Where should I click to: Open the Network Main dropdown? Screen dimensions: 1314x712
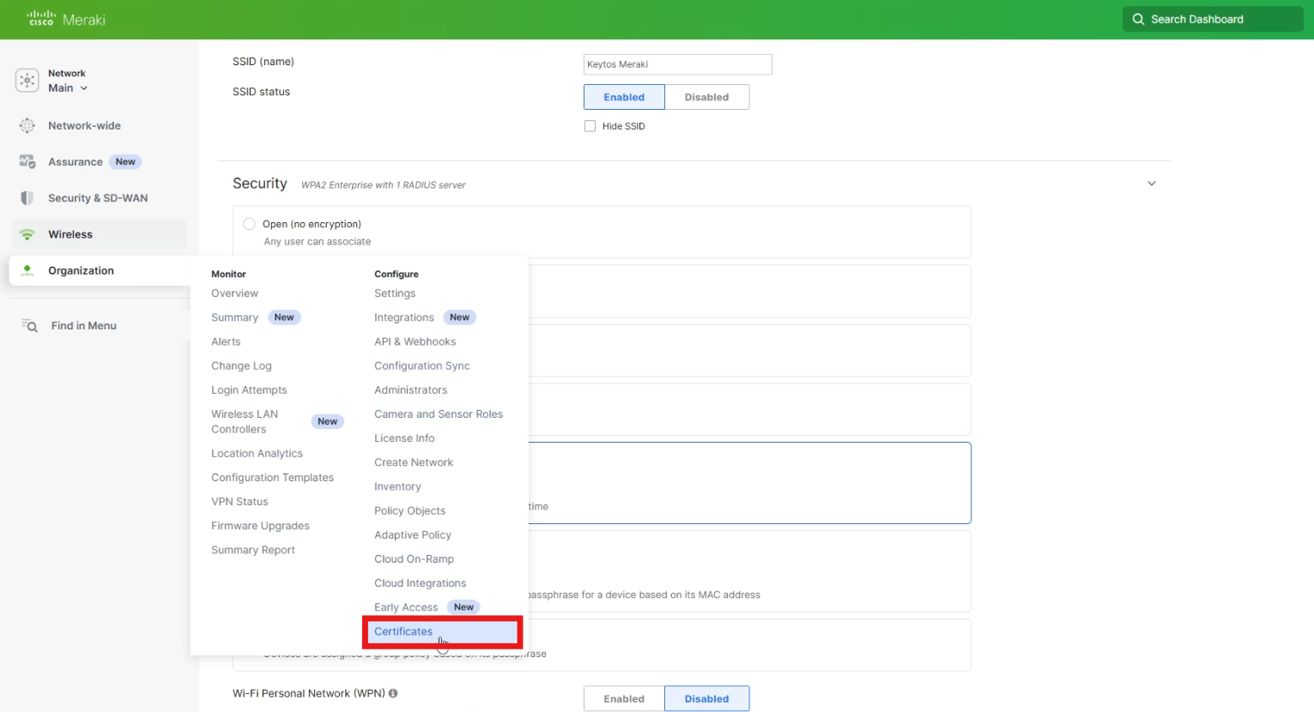tap(68, 87)
